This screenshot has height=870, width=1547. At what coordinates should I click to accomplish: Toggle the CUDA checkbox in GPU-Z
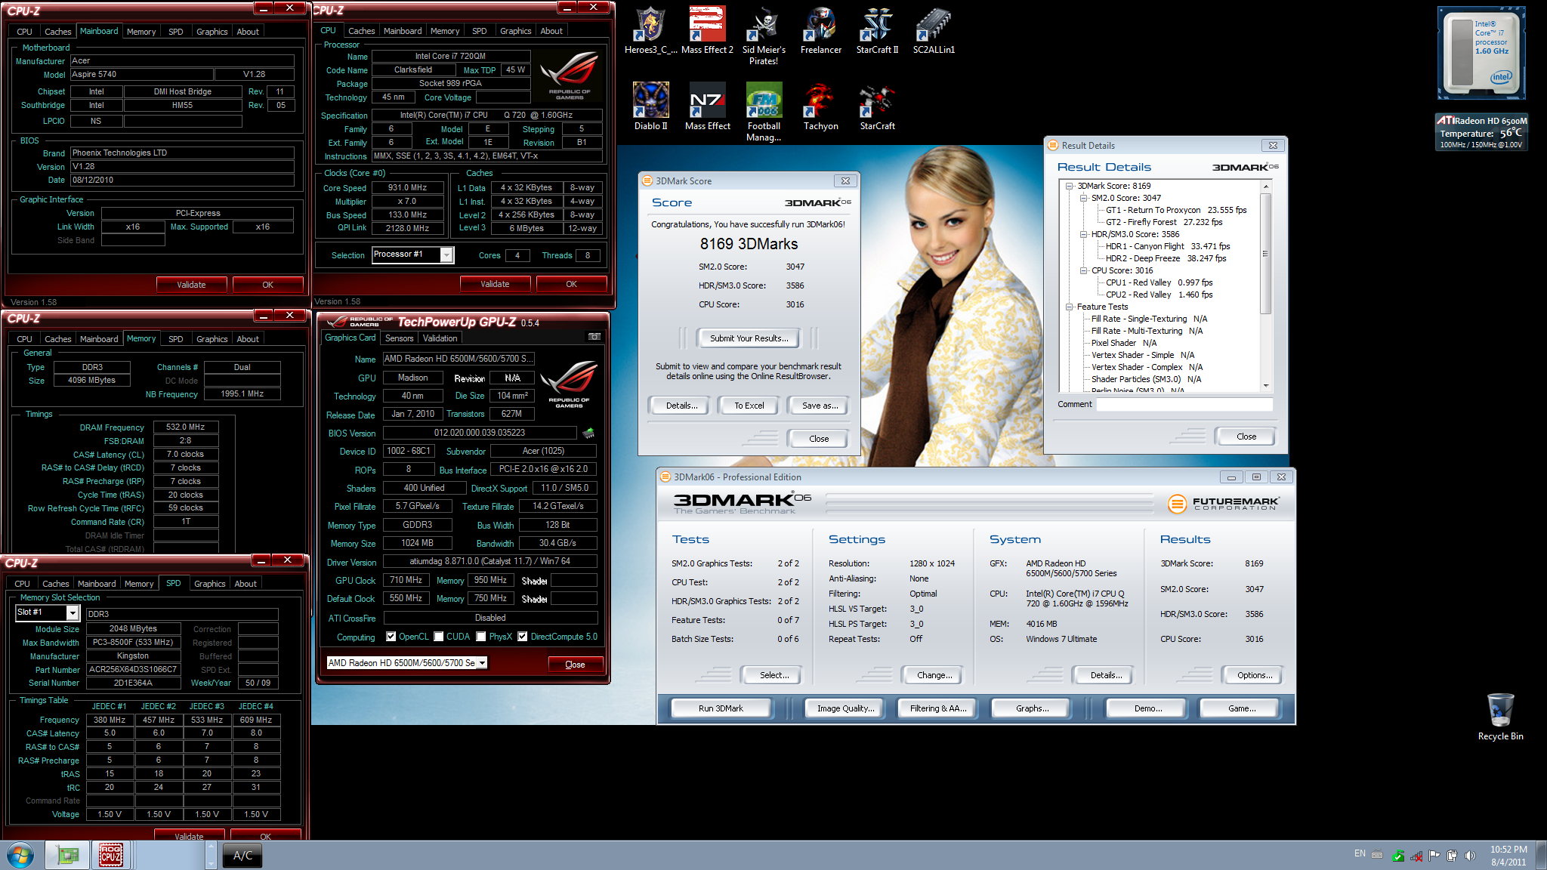coord(439,637)
